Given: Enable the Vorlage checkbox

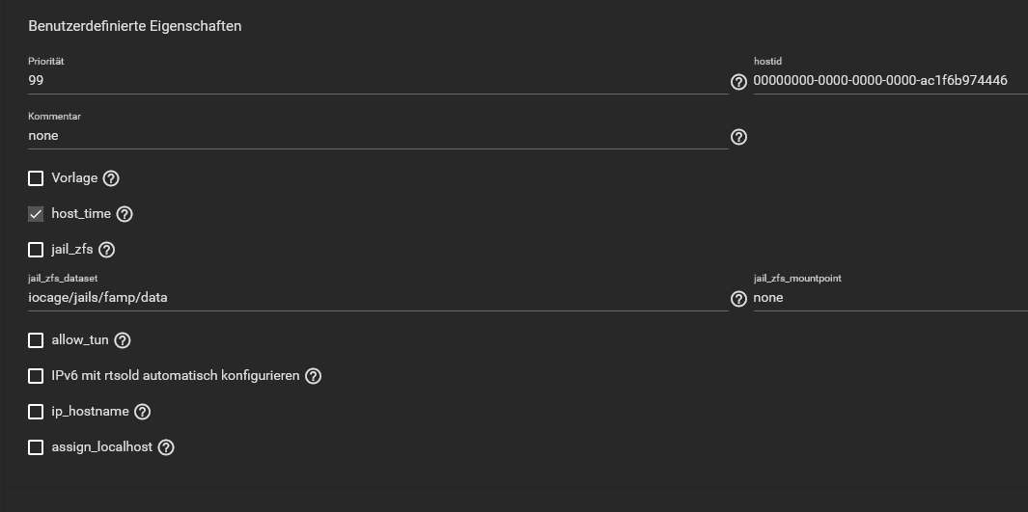Looking at the screenshot, I should [36, 178].
